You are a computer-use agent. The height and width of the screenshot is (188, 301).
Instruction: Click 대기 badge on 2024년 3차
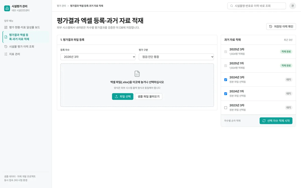(x=289, y=80)
